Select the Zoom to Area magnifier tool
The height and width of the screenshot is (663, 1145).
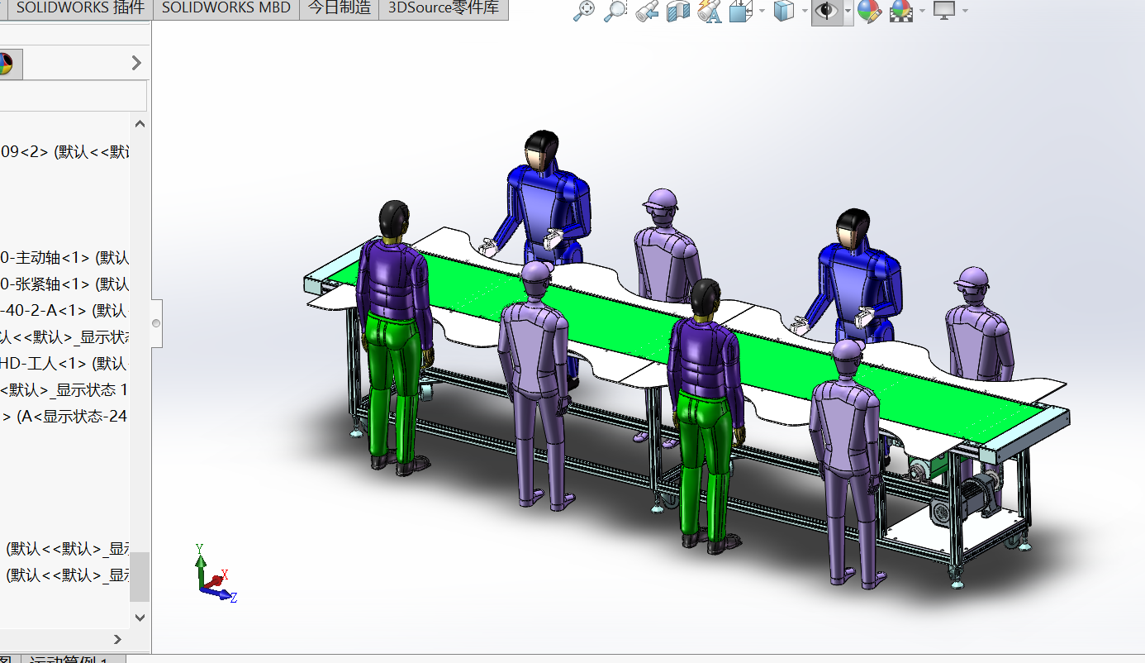coord(615,11)
